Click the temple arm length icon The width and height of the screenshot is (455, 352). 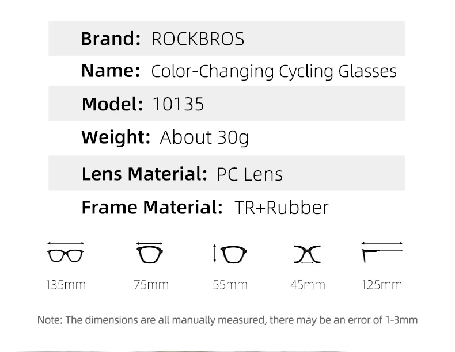pyautogui.click(x=382, y=252)
